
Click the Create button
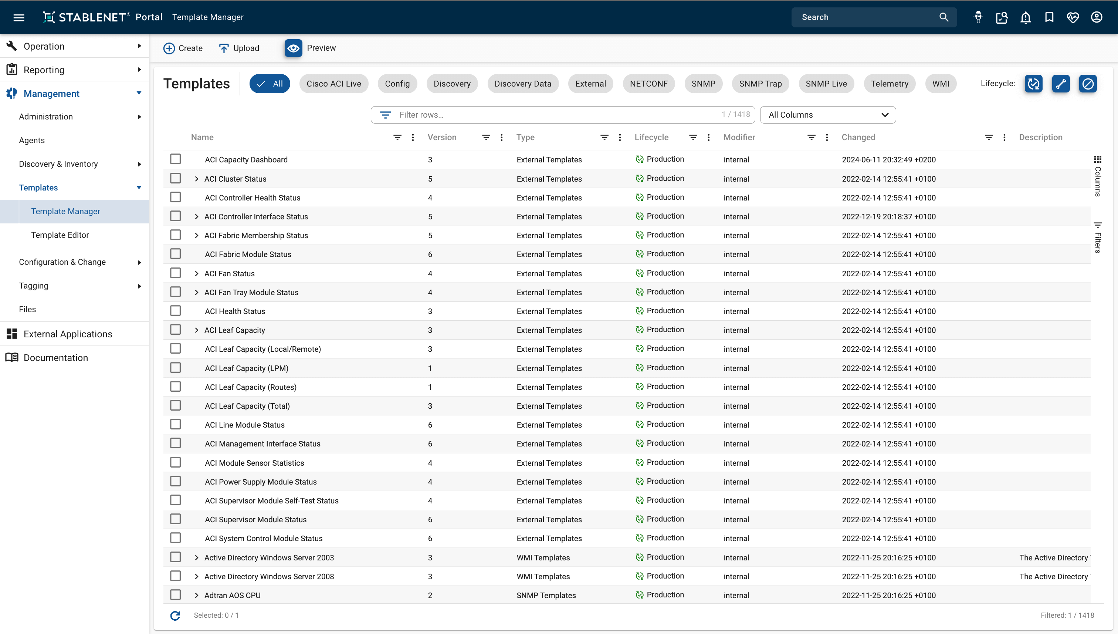(x=183, y=48)
